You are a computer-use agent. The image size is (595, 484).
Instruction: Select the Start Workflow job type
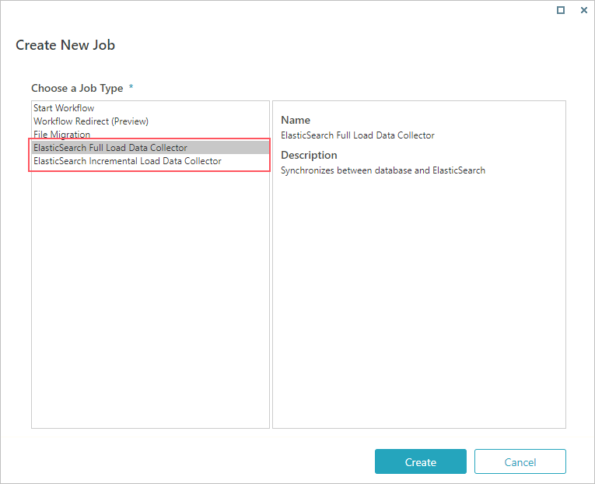pyautogui.click(x=150, y=108)
